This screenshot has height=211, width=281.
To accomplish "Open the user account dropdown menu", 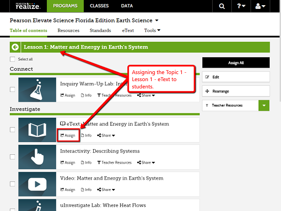I will coord(262,6).
